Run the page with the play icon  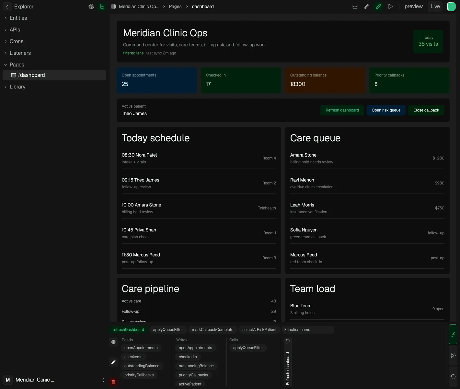point(390,6)
